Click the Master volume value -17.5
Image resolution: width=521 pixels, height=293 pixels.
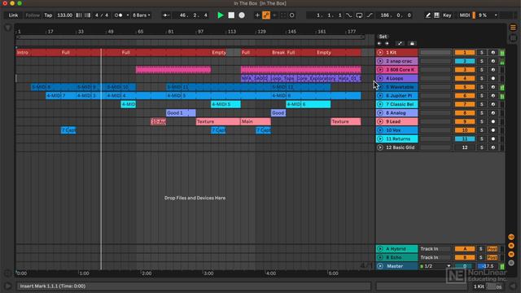point(488,266)
